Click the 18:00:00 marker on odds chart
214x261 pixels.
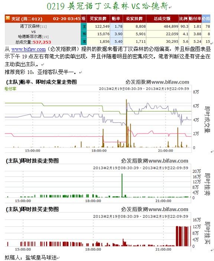point(99,151)
